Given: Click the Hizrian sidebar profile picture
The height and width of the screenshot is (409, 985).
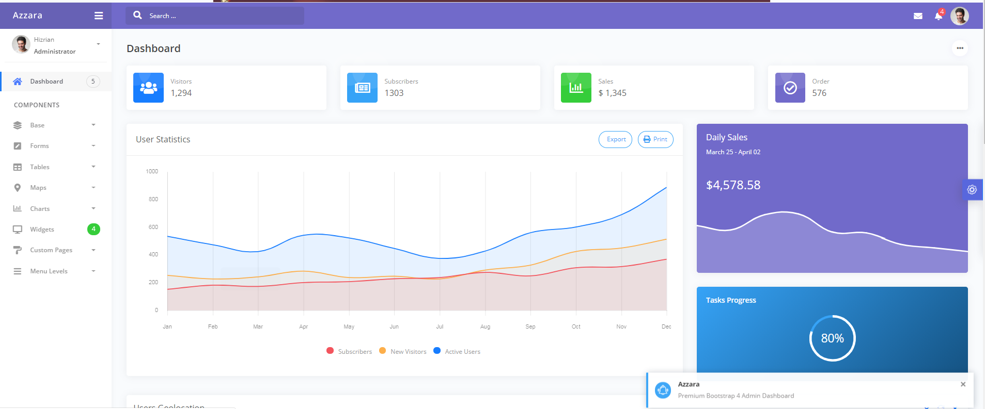Looking at the screenshot, I should click(21, 45).
